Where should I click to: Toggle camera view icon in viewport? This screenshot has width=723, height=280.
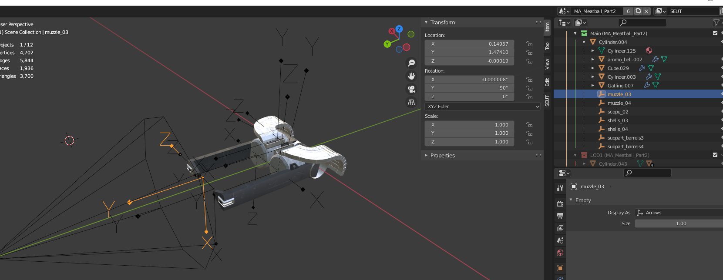coord(411,89)
